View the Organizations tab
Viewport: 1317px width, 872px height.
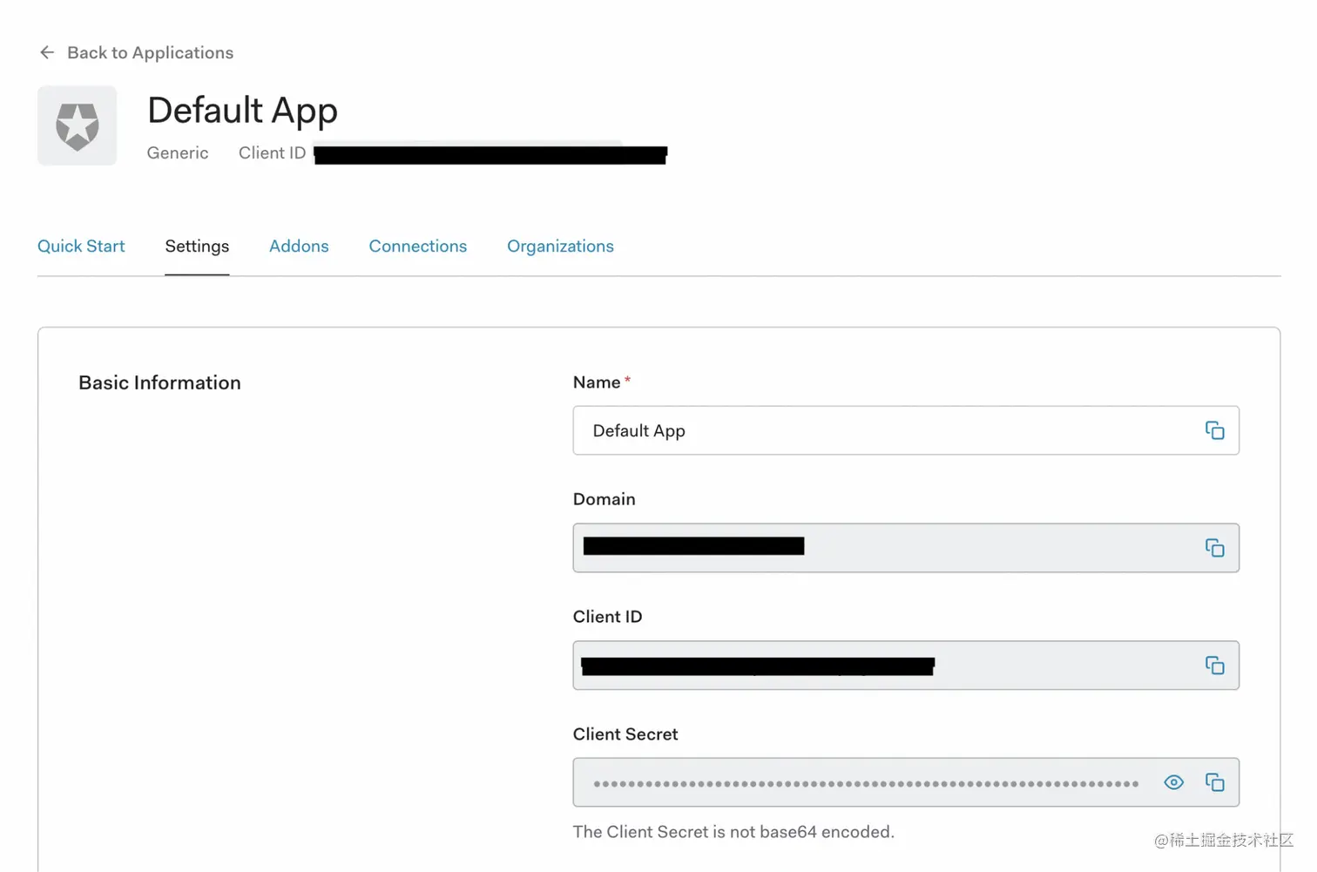click(x=560, y=246)
